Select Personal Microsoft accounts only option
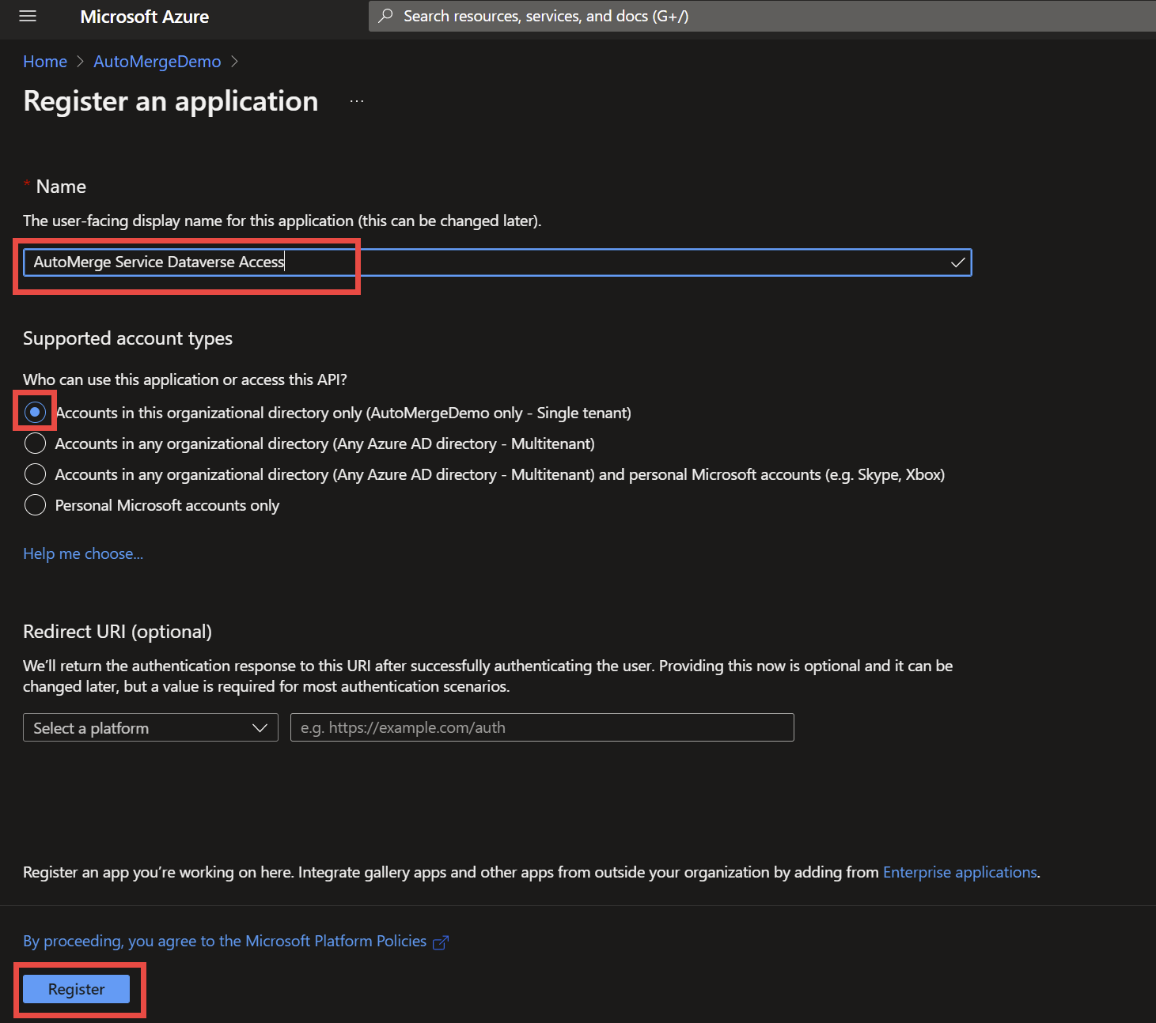This screenshot has width=1156, height=1023. (x=35, y=505)
